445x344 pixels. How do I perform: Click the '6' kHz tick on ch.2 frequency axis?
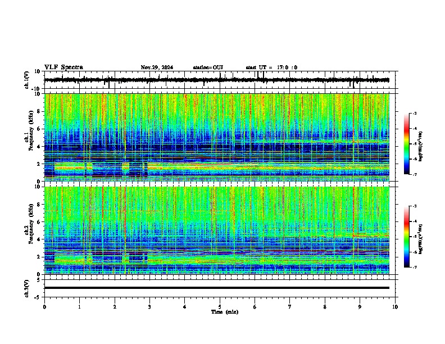coord(39,222)
